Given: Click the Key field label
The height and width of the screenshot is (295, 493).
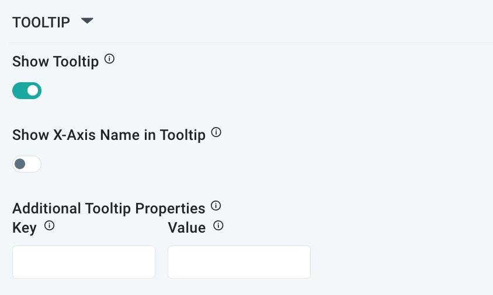Looking at the screenshot, I should (x=25, y=227).
